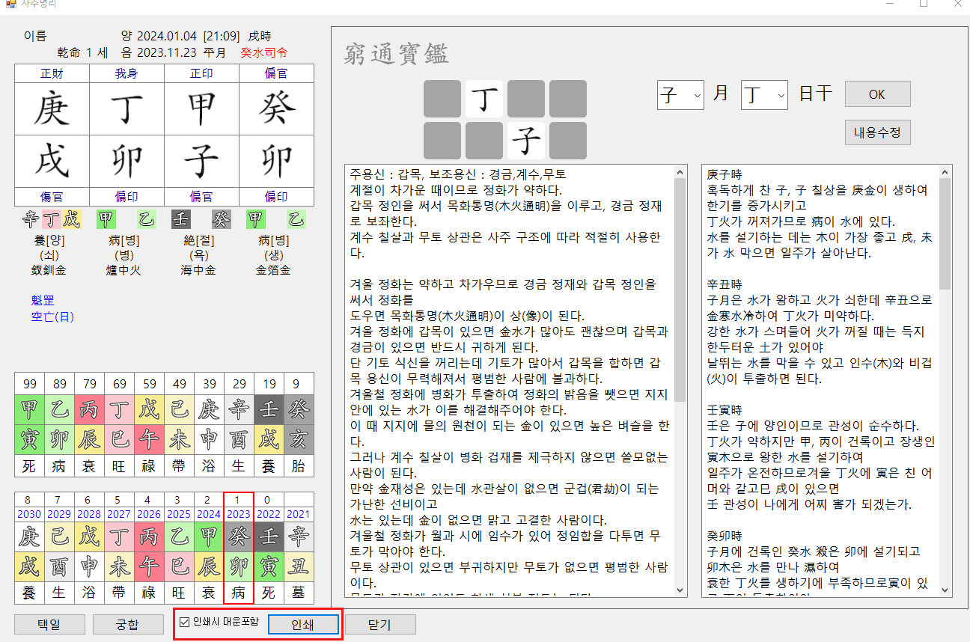Select the 2024 year cell
Screen dimensions: 970x642
(209, 514)
